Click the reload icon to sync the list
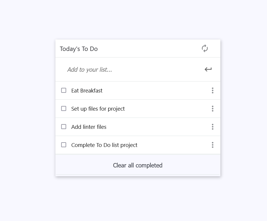This screenshot has height=221, width=267. pyautogui.click(x=205, y=48)
